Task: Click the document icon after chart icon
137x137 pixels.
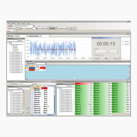Action: pyautogui.click(x=41, y=26)
